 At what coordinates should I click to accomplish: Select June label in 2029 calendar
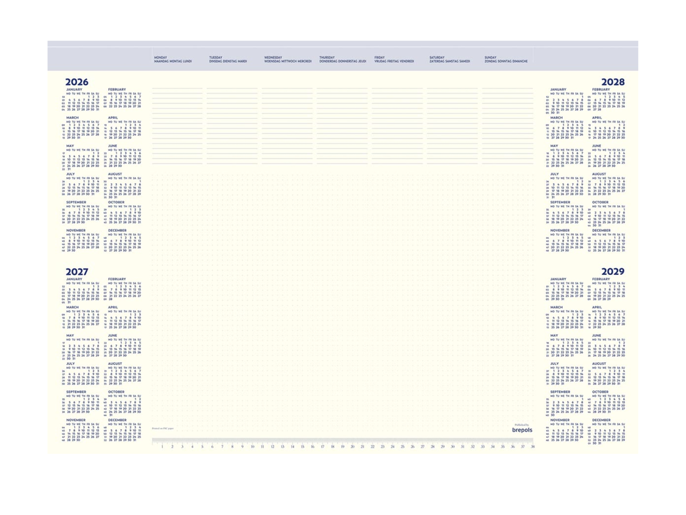[596, 335]
